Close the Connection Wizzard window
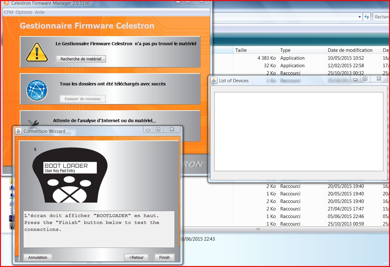Image resolution: width=390 pixels, height=267 pixels. [x=172, y=129]
